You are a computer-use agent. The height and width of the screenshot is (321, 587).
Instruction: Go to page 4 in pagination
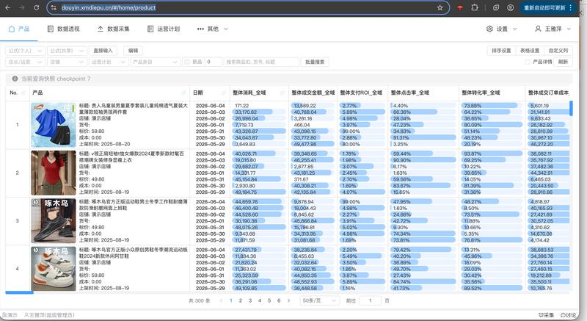260,300
